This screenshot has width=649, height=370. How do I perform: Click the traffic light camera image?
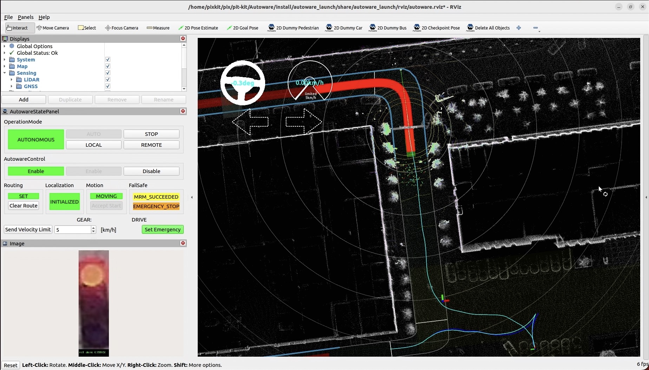[94, 303]
